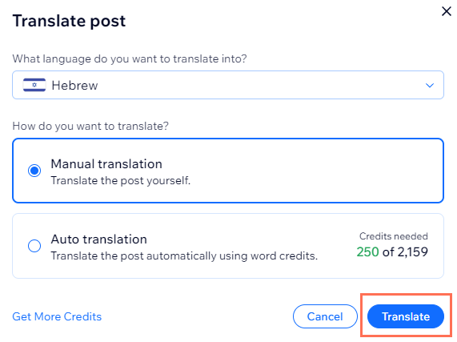This screenshot has width=457, height=342.
Task: Open the Hebrew language dropdown
Action: coord(228,85)
